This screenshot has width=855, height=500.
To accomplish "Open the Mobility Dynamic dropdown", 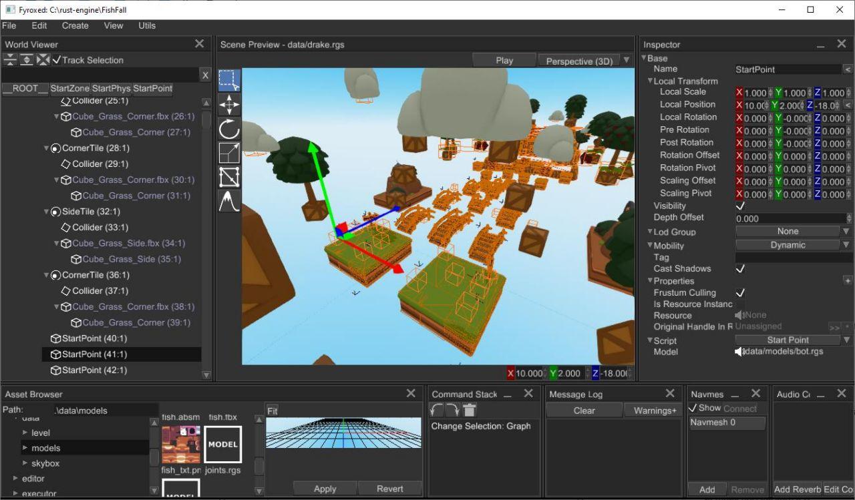I will click(x=846, y=245).
